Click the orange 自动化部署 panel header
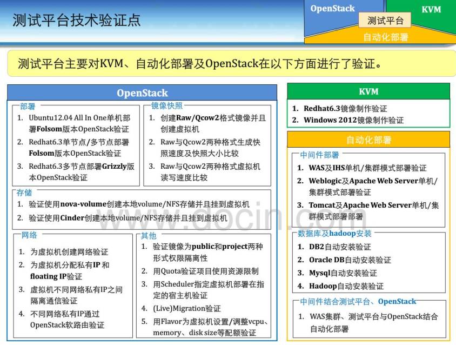 click(x=368, y=140)
